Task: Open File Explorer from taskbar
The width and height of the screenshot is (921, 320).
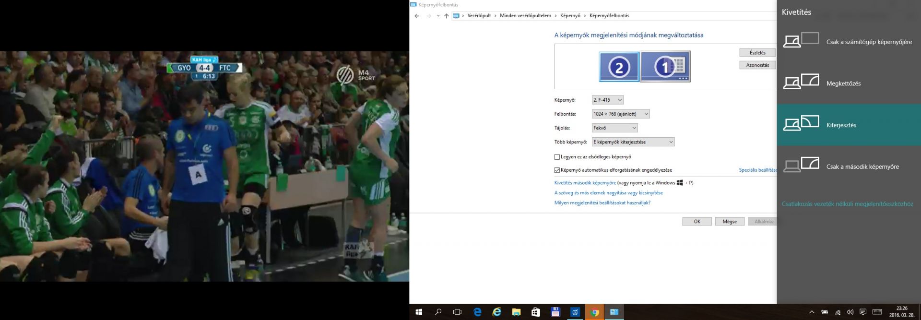Action: coord(516,312)
